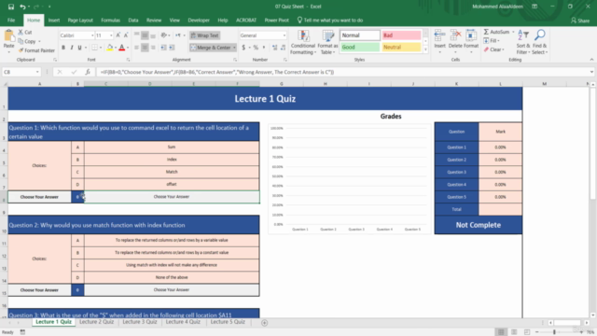Click the Accounting dollar format icon
The height and width of the screenshot is (336, 597).
[x=243, y=48]
